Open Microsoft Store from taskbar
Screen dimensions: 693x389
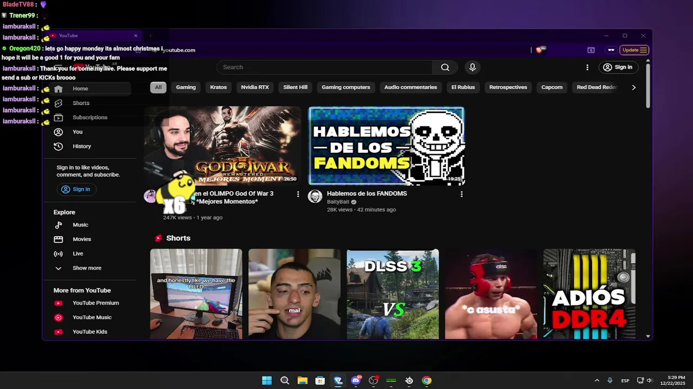click(x=320, y=380)
